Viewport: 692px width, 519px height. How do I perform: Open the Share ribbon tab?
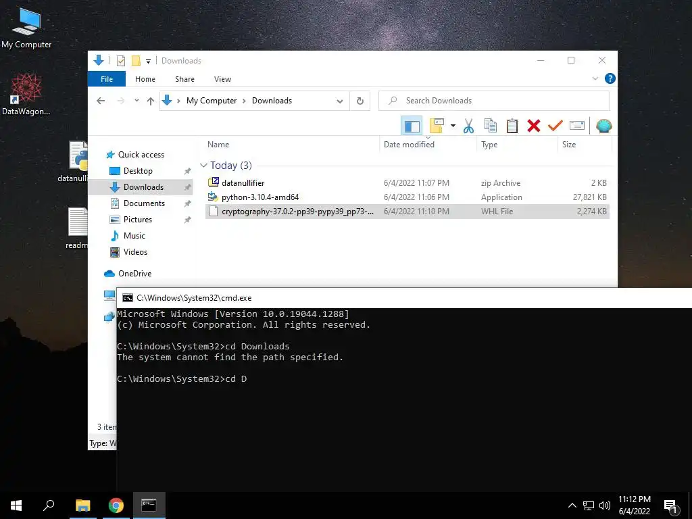pos(184,79)
